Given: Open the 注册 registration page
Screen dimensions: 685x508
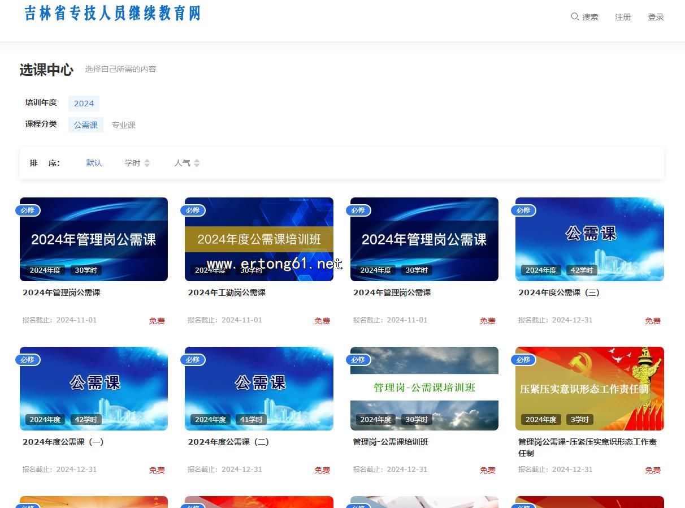Looking at the screenshot, I should click(623, 17).
